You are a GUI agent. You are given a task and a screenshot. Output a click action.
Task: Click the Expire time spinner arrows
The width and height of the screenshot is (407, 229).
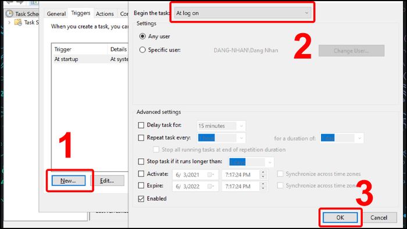point(263,187)
